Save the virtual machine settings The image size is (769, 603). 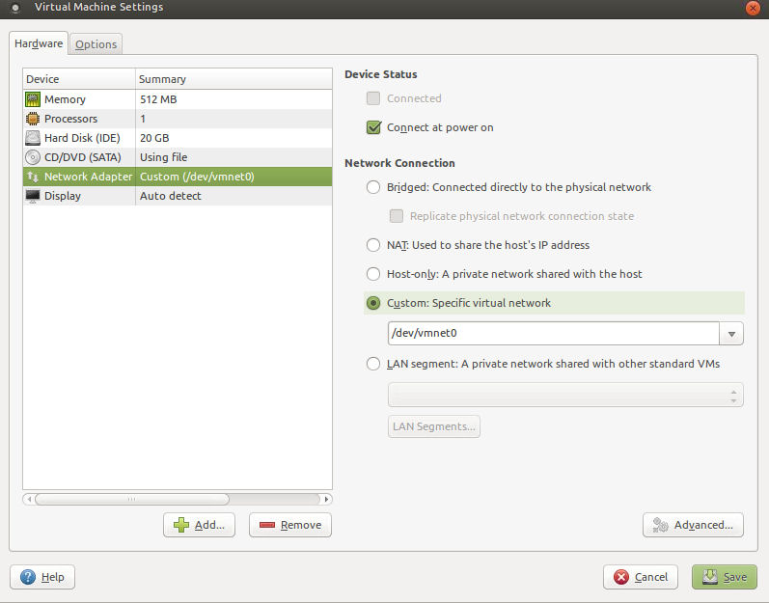pyautogui.click(x=724, y=577)
